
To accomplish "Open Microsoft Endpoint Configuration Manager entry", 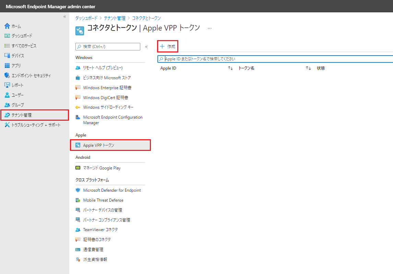I will [x=113, y=120].
